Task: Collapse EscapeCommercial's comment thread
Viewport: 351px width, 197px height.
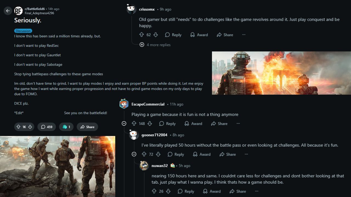Action: 124,124
